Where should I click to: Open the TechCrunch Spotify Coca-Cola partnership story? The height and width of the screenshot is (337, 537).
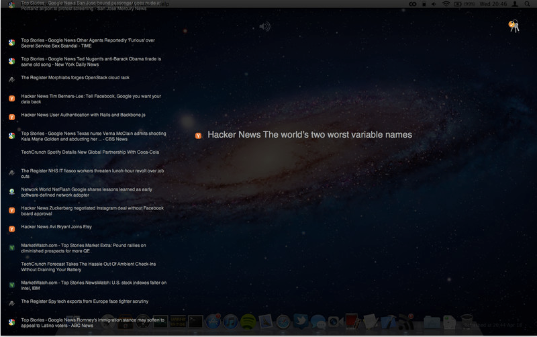point(90,152)
